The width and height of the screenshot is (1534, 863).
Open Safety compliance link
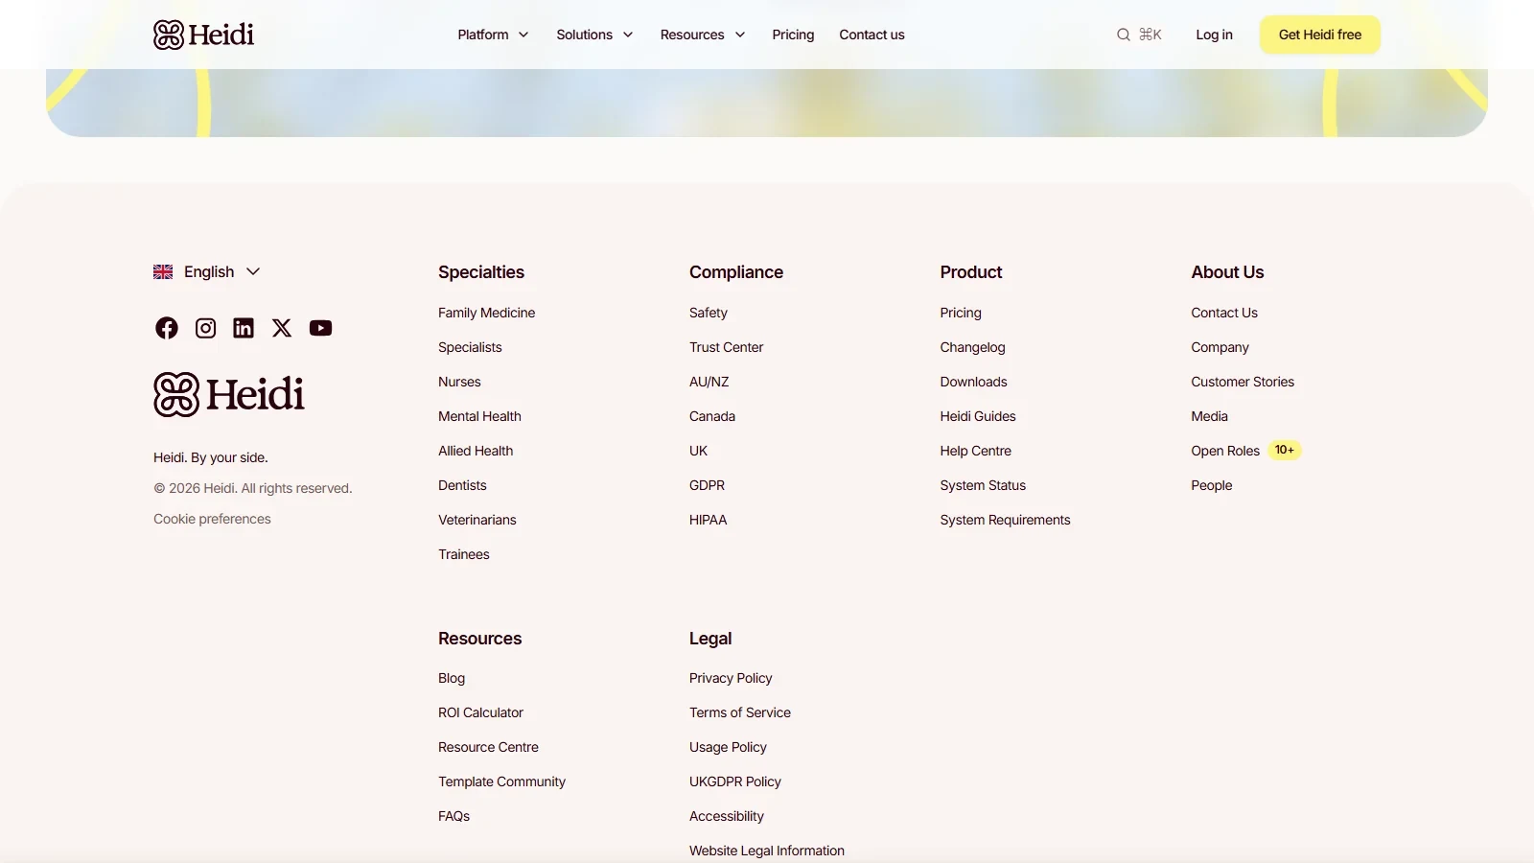708,313
